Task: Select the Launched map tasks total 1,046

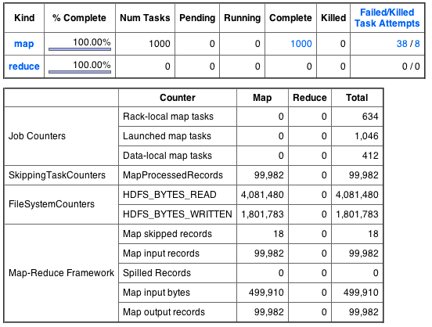Action: click(x=366, y=136)
